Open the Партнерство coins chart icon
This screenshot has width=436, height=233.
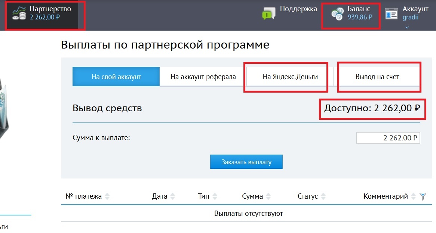click(19, 13)
